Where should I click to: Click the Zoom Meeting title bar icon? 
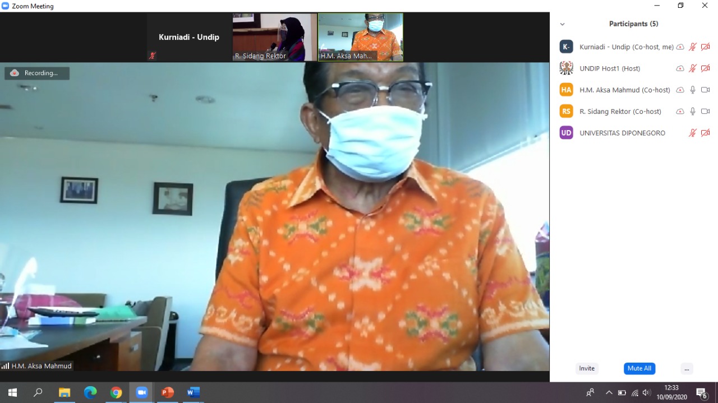coord(6,6)
